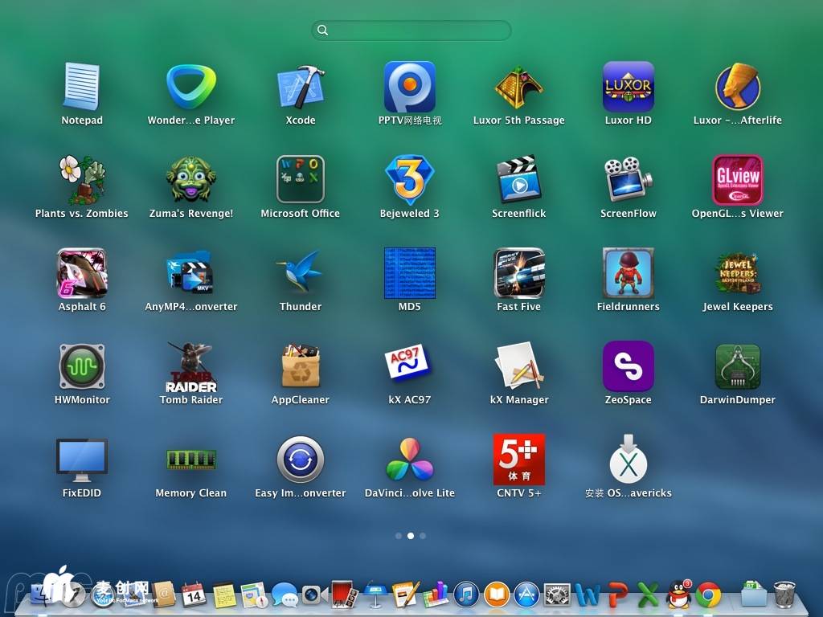Launch the CNTV 5+ sports app

click(519, 460)
